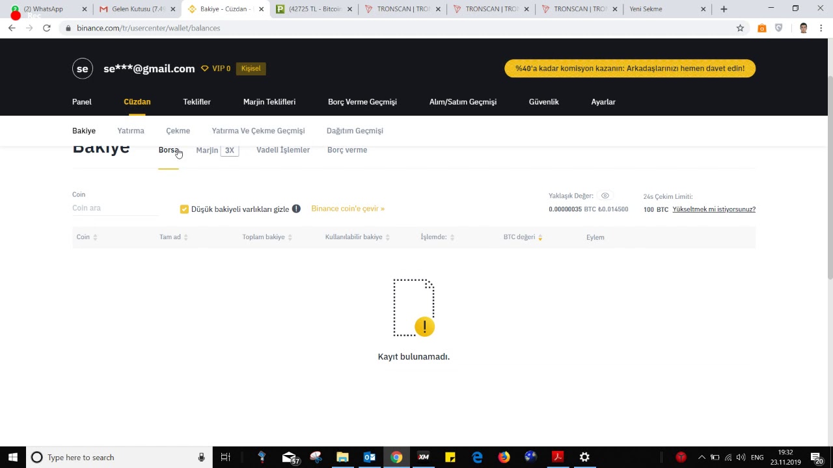Switch to Marjin 3X balance tab
This screenshot has height=468, width=833.
click(x=217, y=150)
